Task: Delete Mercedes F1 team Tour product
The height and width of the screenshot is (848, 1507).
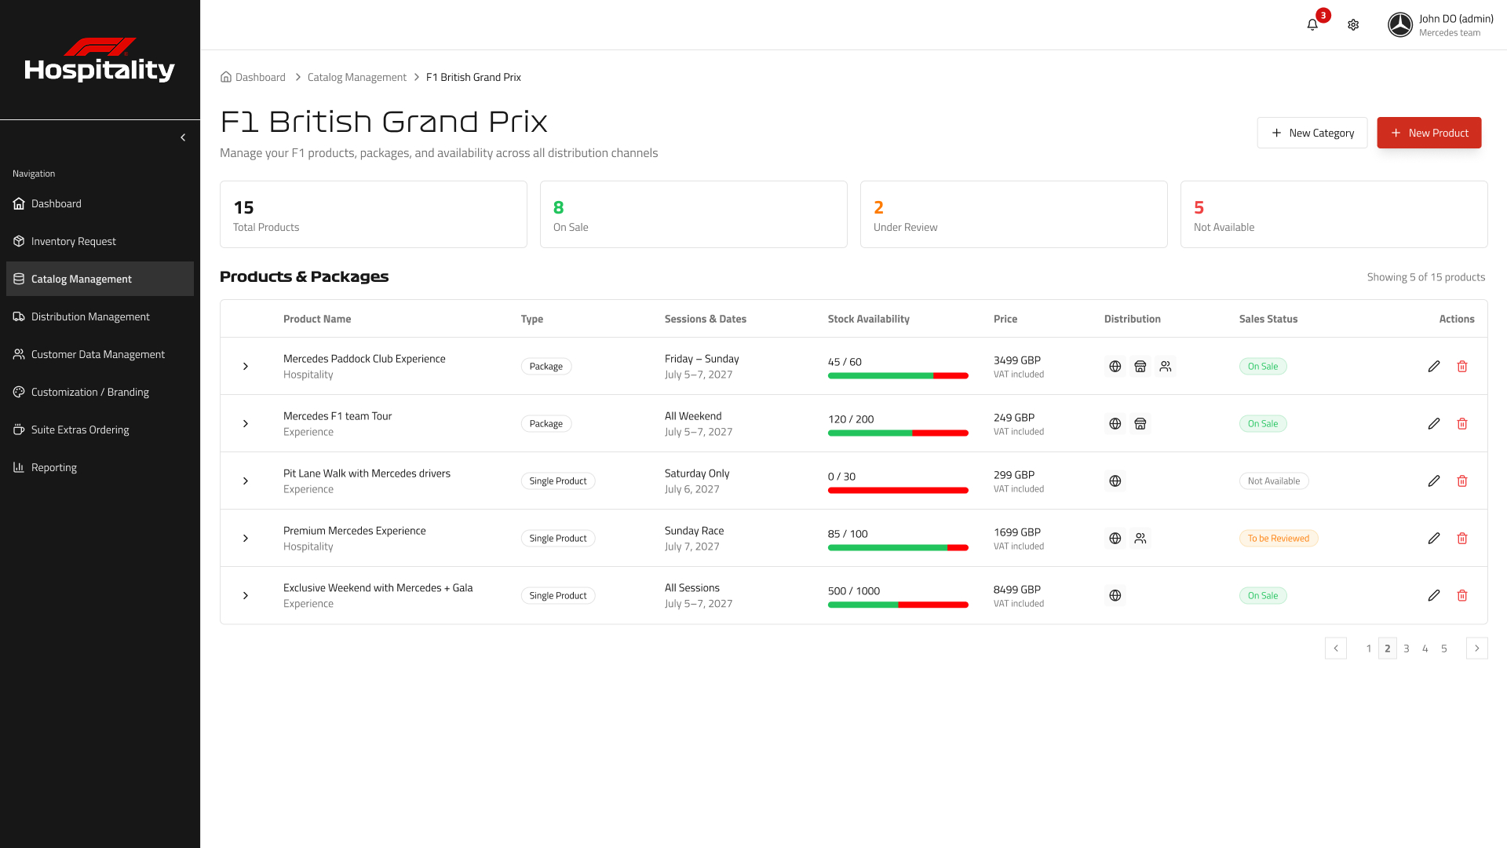Action: pyautogui.click(x=1462, y=424)
